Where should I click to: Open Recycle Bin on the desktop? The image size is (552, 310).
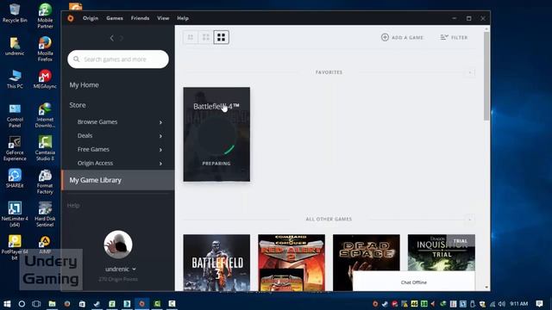(15, 13)
